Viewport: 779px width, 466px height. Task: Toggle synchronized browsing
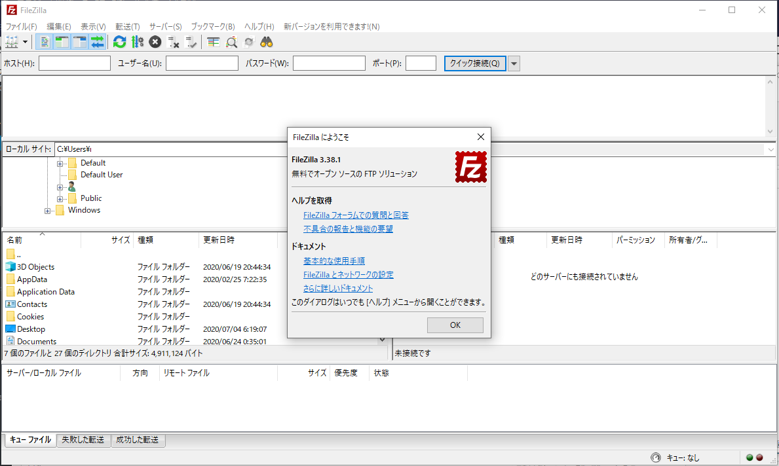(x=249, y=41)
